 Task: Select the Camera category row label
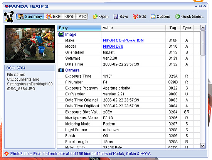tap(72, 70)
